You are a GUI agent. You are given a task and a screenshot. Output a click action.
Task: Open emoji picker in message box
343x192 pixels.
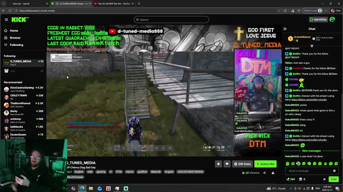[x=334, y=171]
